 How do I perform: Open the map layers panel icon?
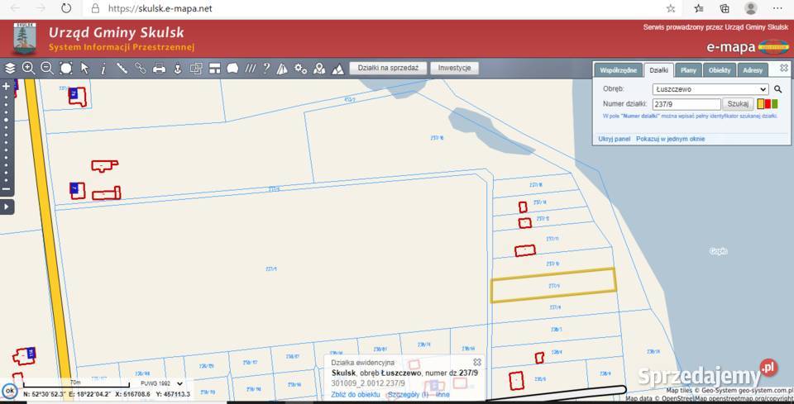coord(10,69)
